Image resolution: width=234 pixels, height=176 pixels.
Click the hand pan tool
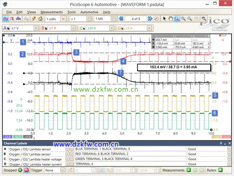pyautogui.click(x=170, y=18)
